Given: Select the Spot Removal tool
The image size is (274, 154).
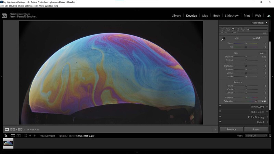Looking at the screenshot, I should coord(228,29).
